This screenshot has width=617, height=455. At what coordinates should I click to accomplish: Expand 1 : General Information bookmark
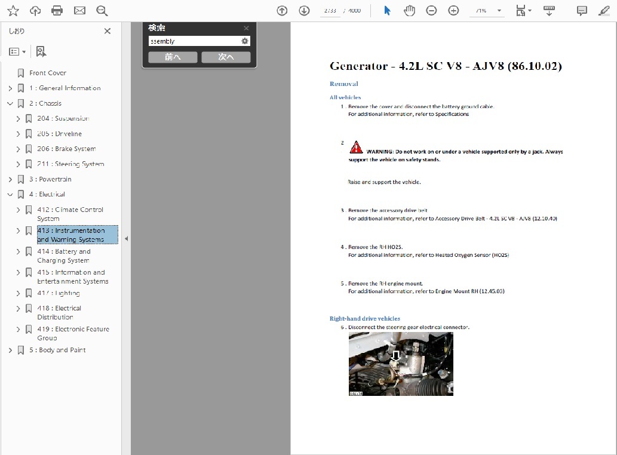tap(10, 88)
